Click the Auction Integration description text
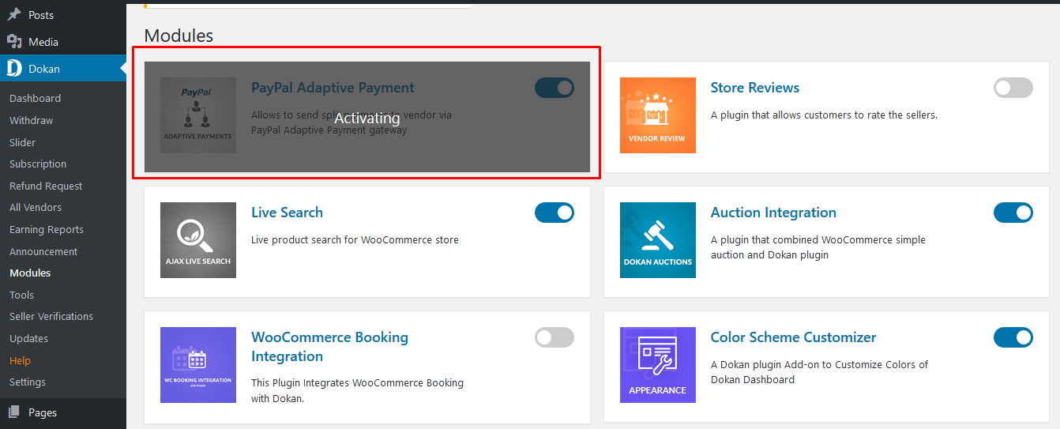 click(818, 247)
